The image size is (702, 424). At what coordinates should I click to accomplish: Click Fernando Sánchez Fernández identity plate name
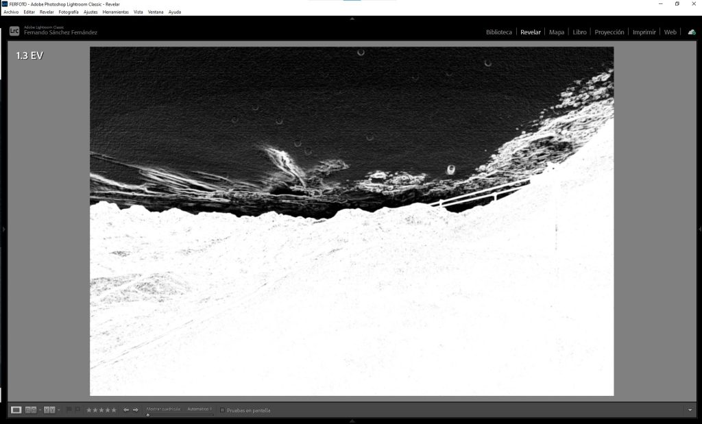(x=60, y=33)
